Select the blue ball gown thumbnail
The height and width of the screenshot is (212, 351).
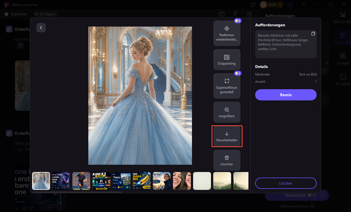[41, 181]
